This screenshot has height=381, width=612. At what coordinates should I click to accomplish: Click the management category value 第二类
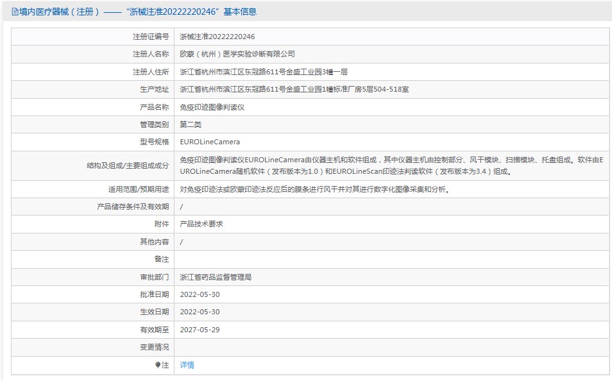click(191, 124)
